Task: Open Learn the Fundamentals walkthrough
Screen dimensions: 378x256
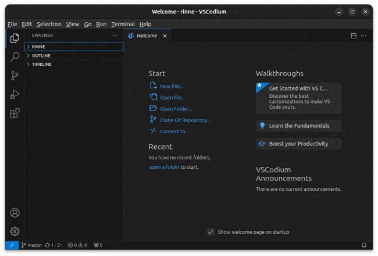Action: pyautogui.click(x=298, y=126)
